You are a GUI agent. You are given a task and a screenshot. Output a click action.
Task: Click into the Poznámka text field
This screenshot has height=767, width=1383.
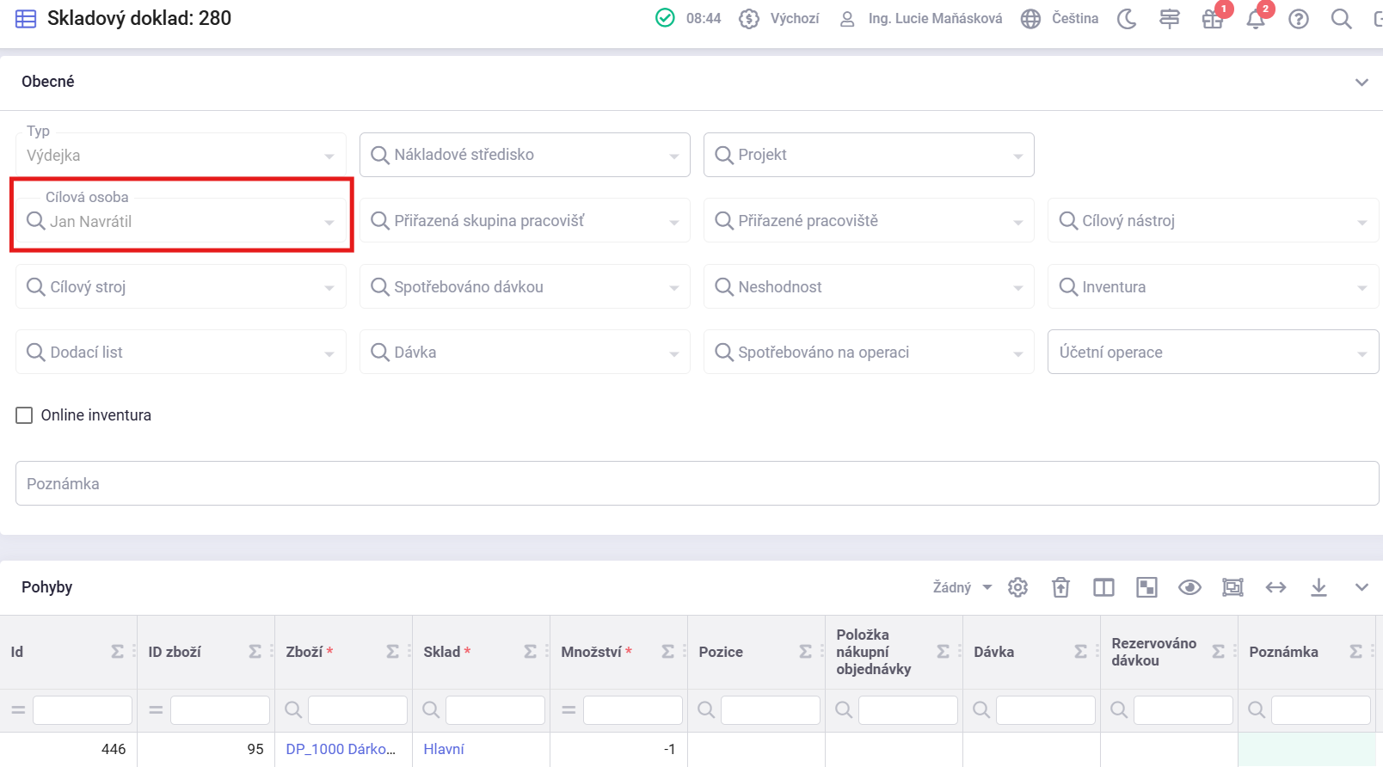point(697,483)
